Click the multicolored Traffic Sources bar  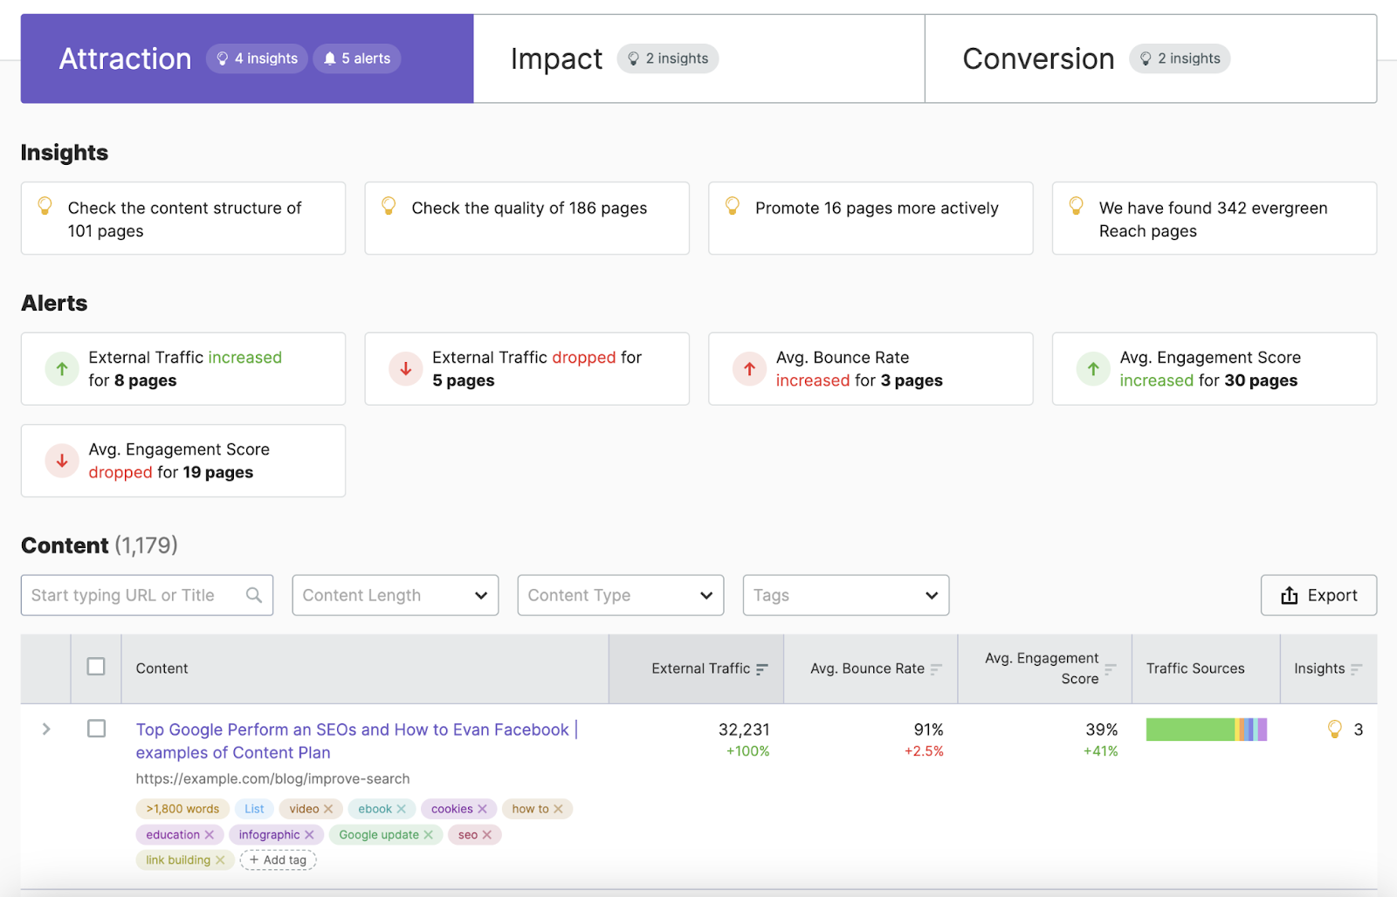click(x=1207, y=729)
